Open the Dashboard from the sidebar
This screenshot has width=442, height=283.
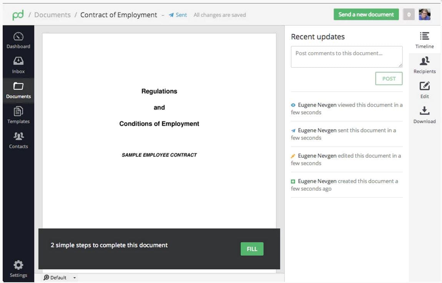[x=18, y=40]
